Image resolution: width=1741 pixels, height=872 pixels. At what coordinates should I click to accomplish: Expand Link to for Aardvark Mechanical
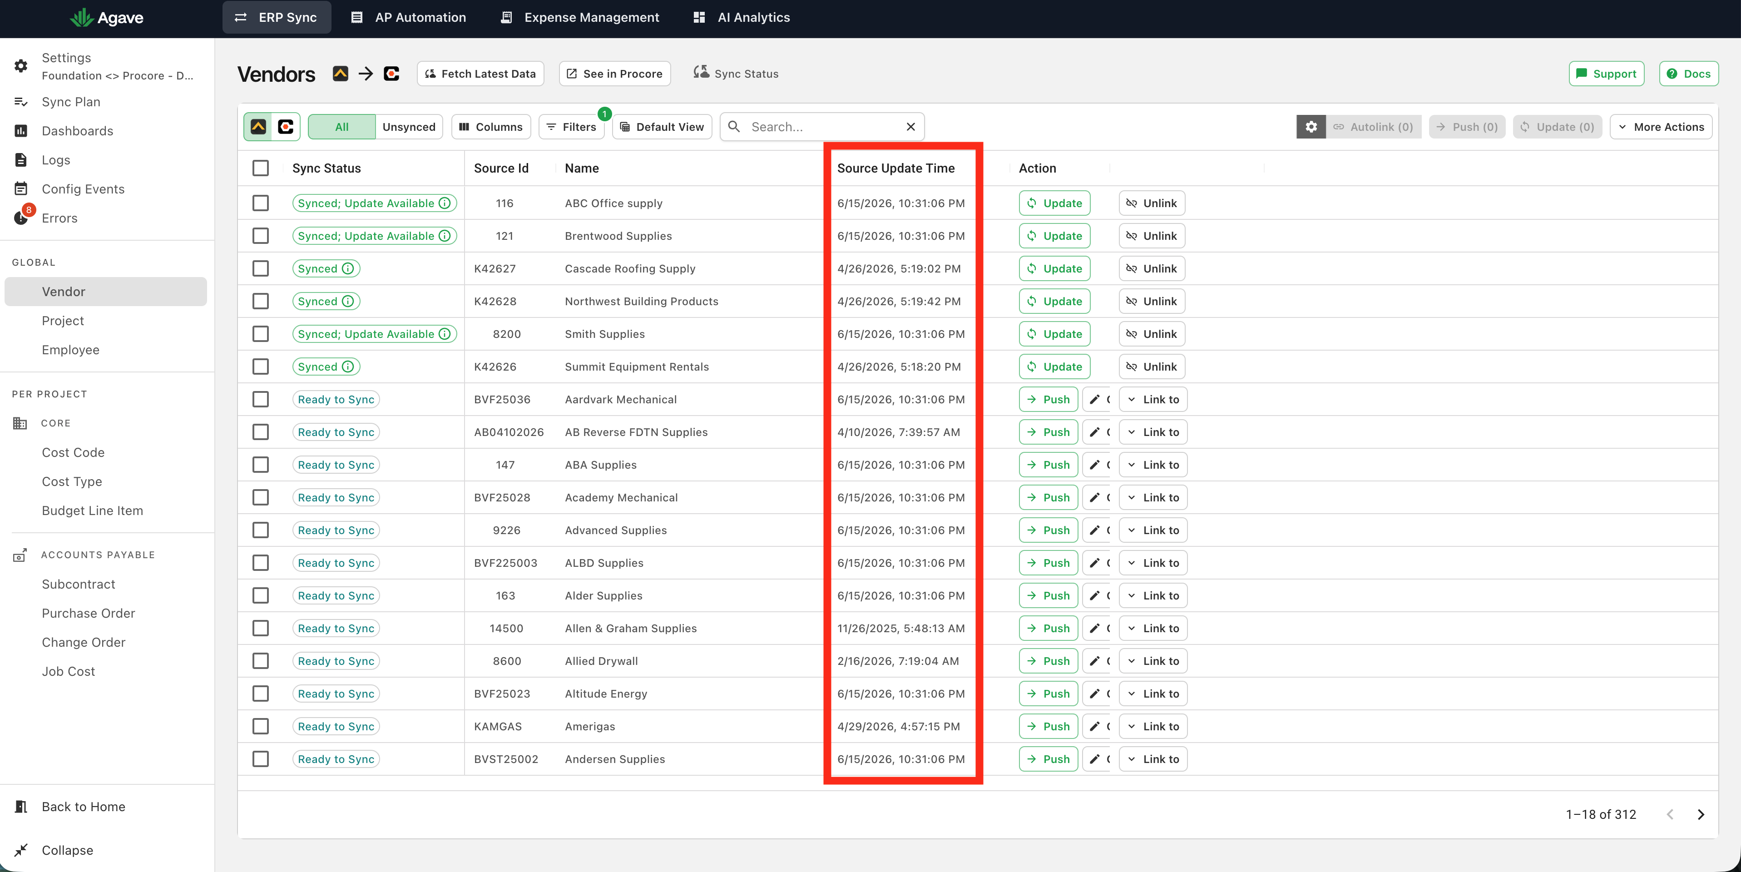1152,400
